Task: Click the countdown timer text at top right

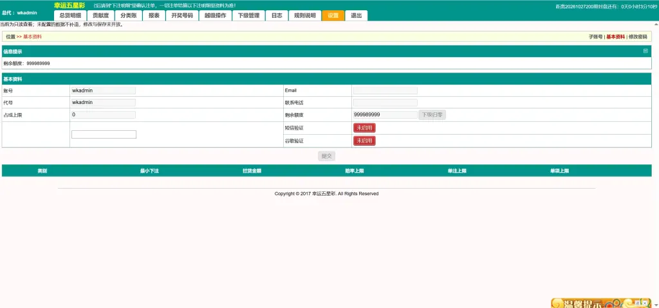Action: 606,6
